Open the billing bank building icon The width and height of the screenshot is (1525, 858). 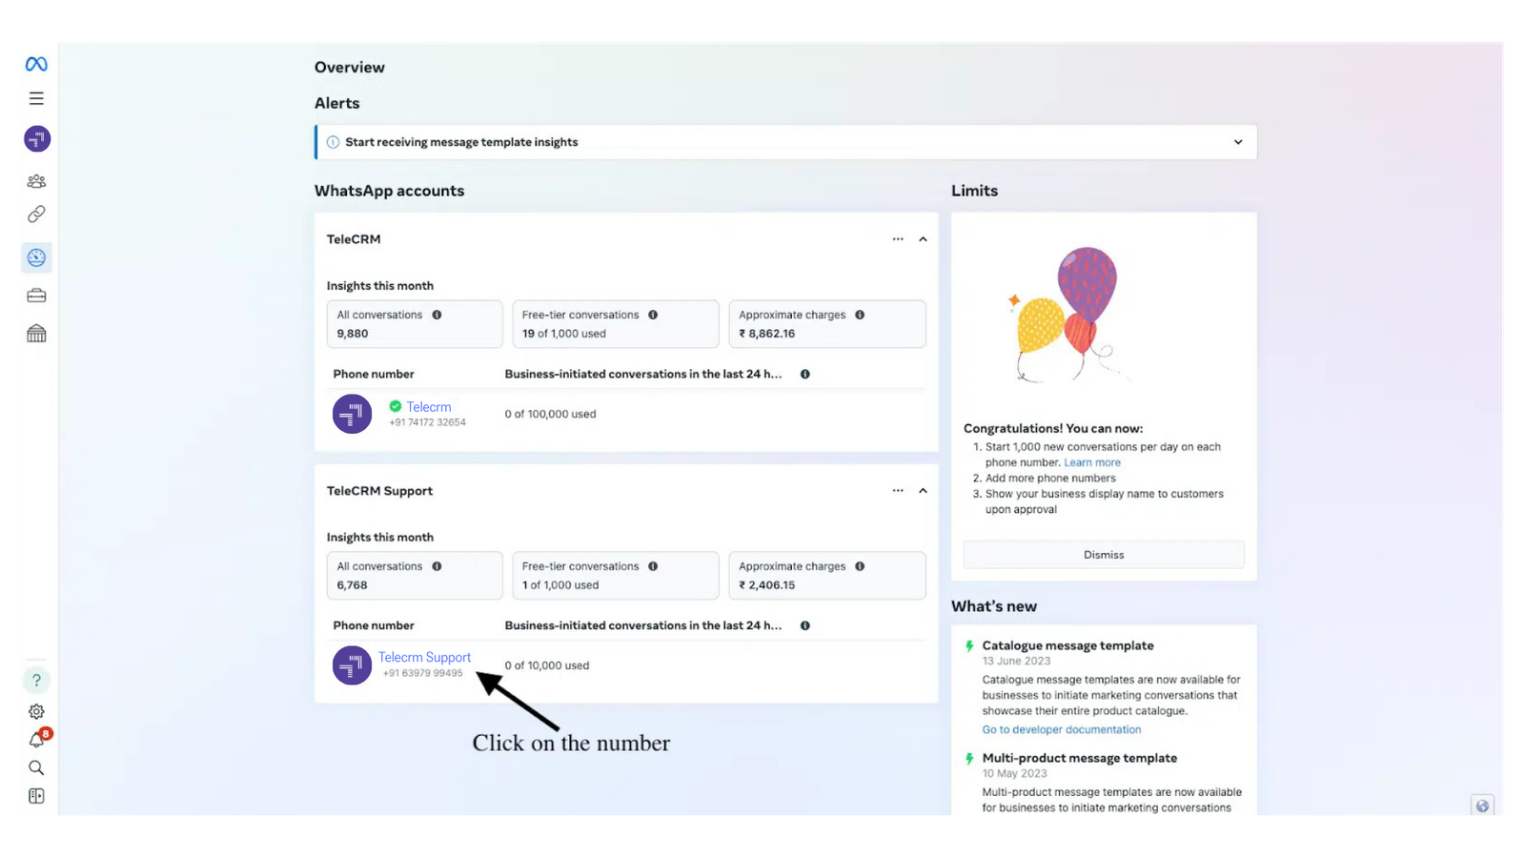tap(36, 334)
